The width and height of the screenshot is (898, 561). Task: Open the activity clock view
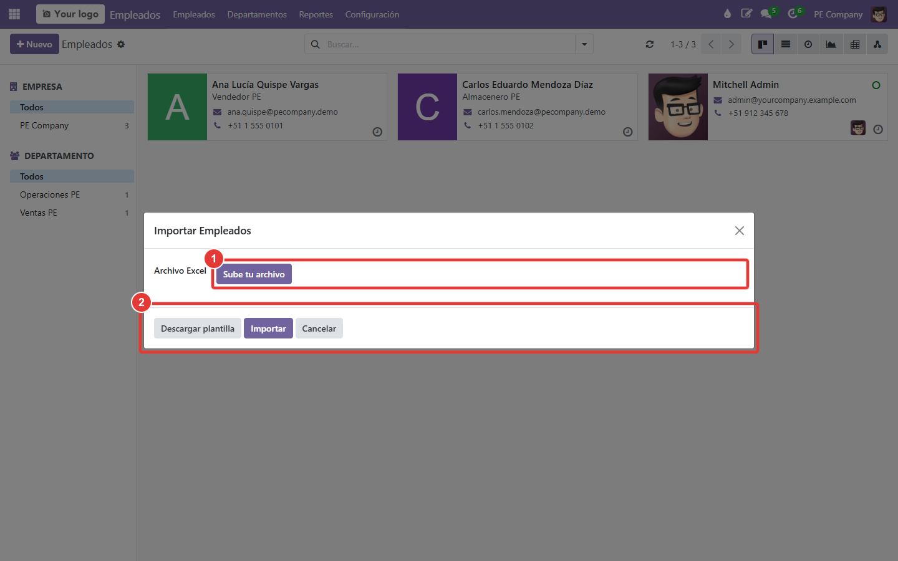tap(808, 44)
